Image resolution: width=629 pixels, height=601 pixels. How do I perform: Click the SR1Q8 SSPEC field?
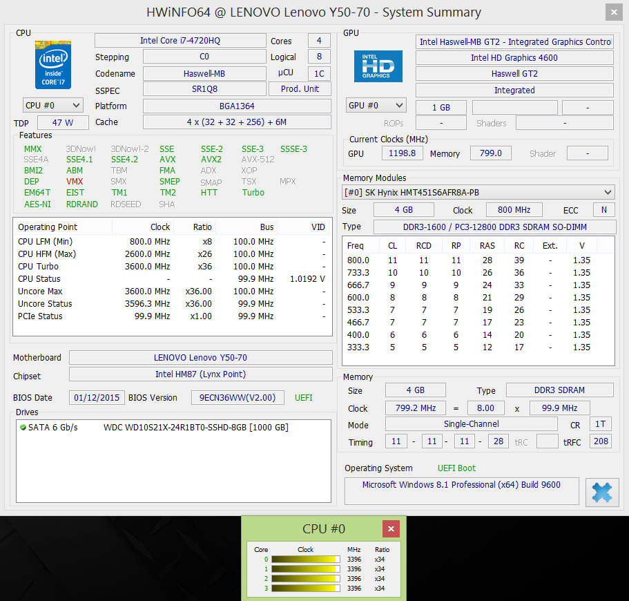pyautogui.click(x=204, y=88)
